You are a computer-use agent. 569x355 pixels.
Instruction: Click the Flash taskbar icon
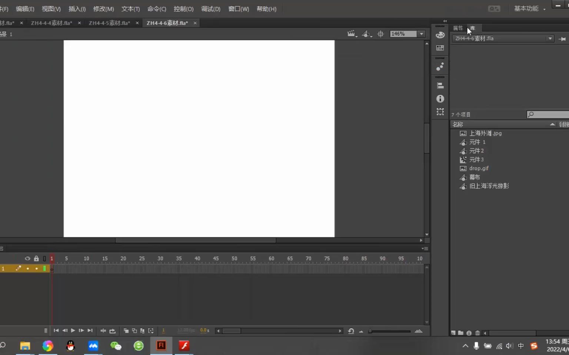click(161, 345)
